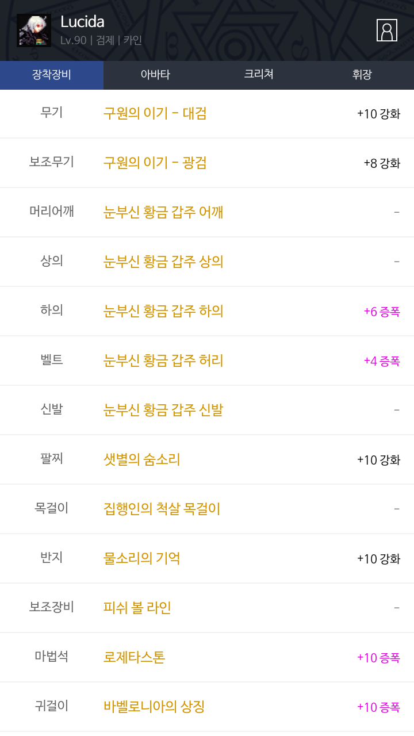Click the character name Lucida
Screen dimensions: 414x736
[x=82, y=22]
